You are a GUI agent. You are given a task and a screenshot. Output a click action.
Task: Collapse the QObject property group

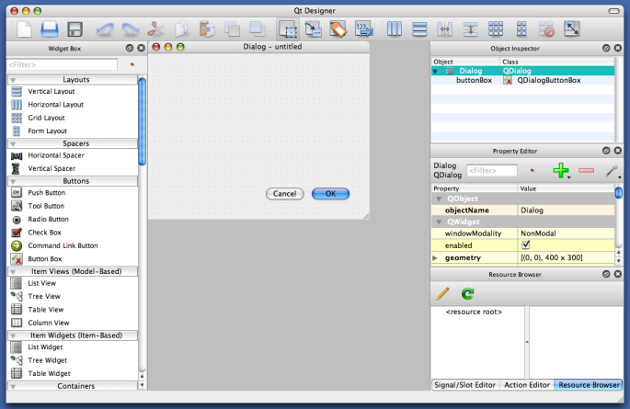439,199
